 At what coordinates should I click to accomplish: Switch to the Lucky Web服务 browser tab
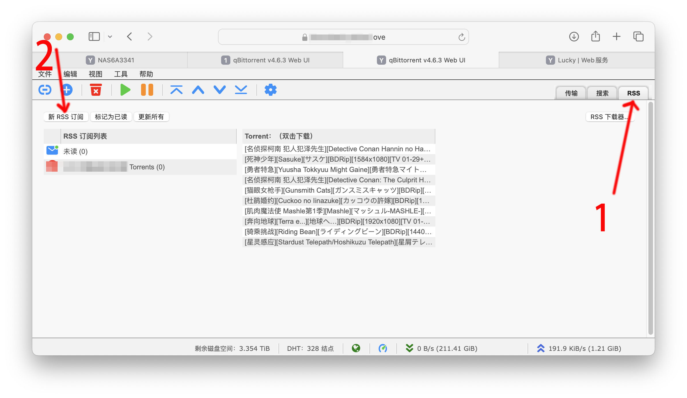577,60
